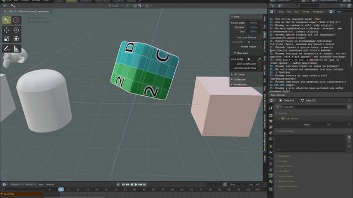The height and width of the screenshot is (198, 353).
Task: Jump to timeline start frame
Action: (x=124, y=185)
